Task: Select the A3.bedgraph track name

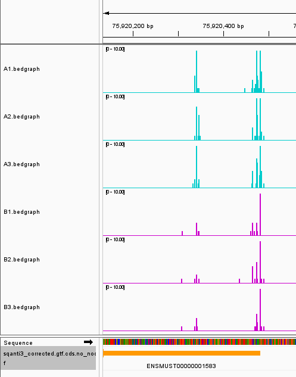Action: pyautogui.click(x=21, y=164)
